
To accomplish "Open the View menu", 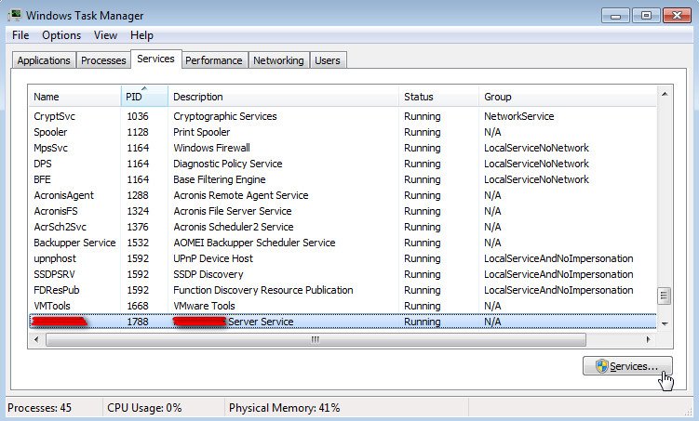I will (105, 35).
